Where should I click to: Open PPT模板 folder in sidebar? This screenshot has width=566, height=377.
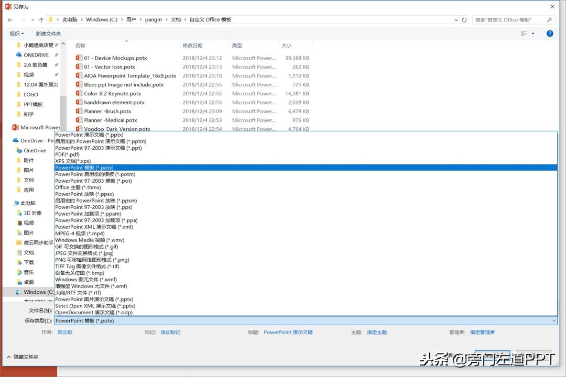tap(33, 104)
